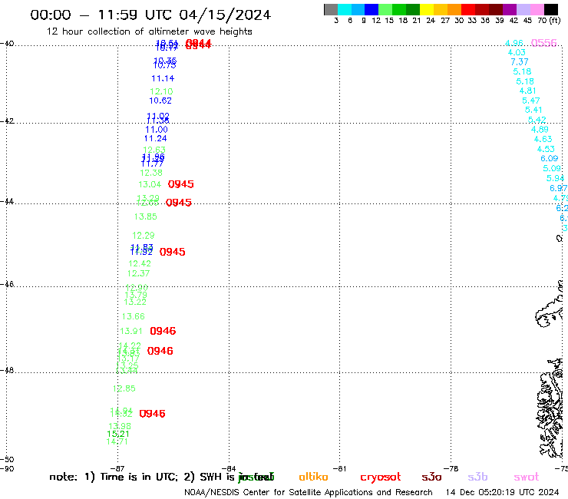Click the wave height reading 11.00
The width and height of the screenshot is (568, 499).
157,130
